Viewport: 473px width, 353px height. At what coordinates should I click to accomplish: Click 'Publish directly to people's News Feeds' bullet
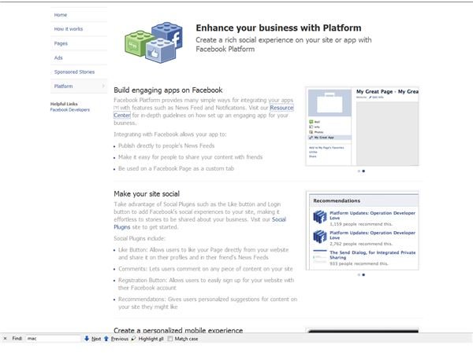tap(166, 146)
